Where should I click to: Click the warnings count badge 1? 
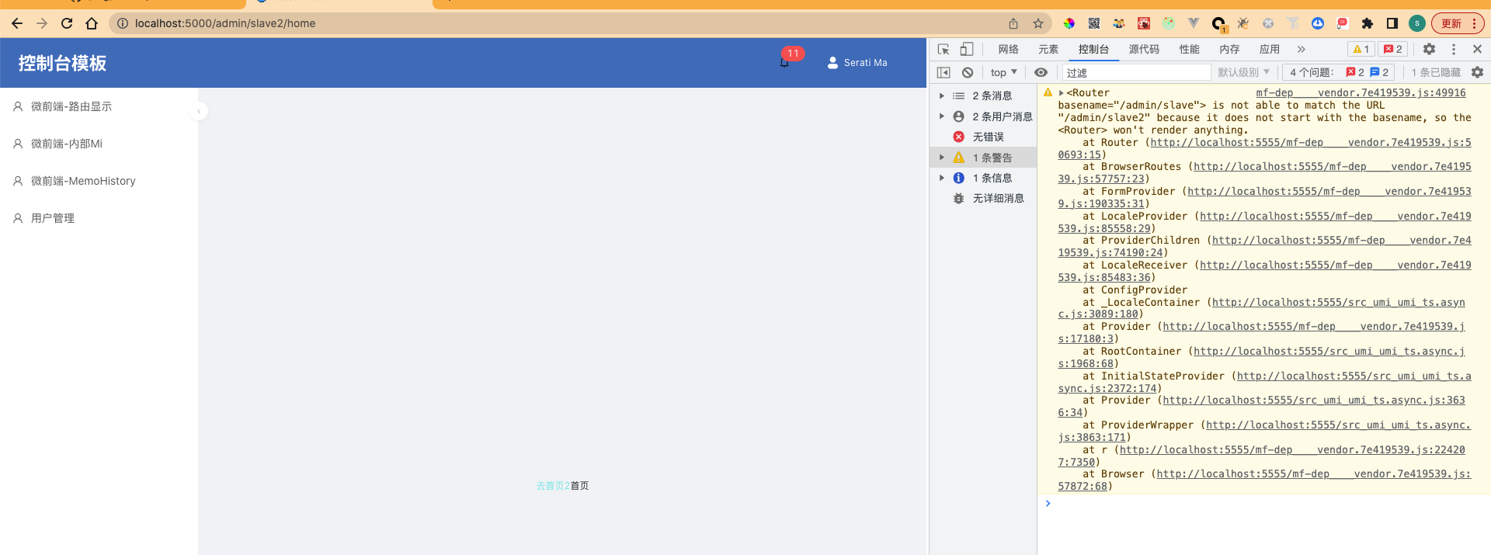(1361, 49)
